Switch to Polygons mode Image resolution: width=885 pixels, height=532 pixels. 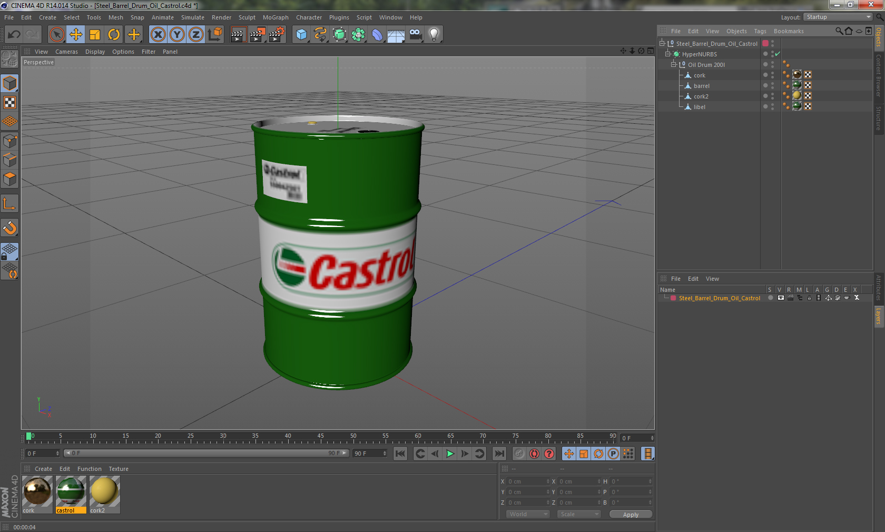(x=10, y=179)
